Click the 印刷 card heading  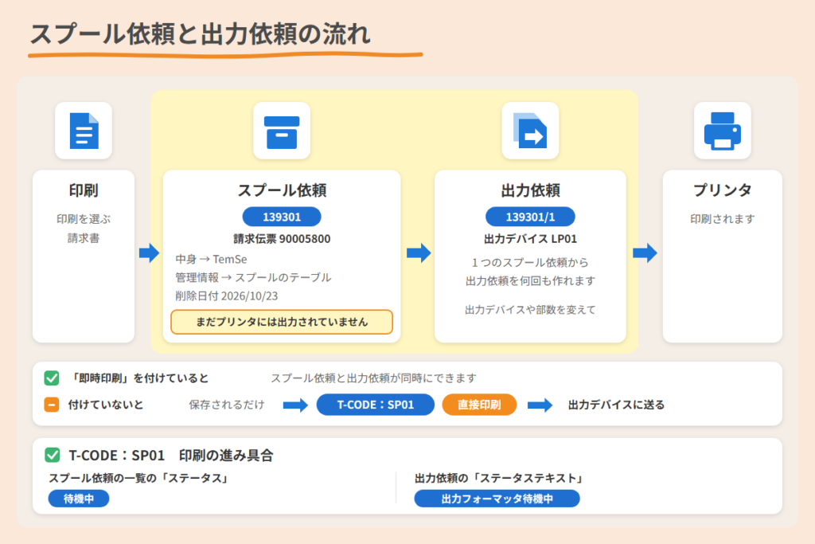pos(84,190)
